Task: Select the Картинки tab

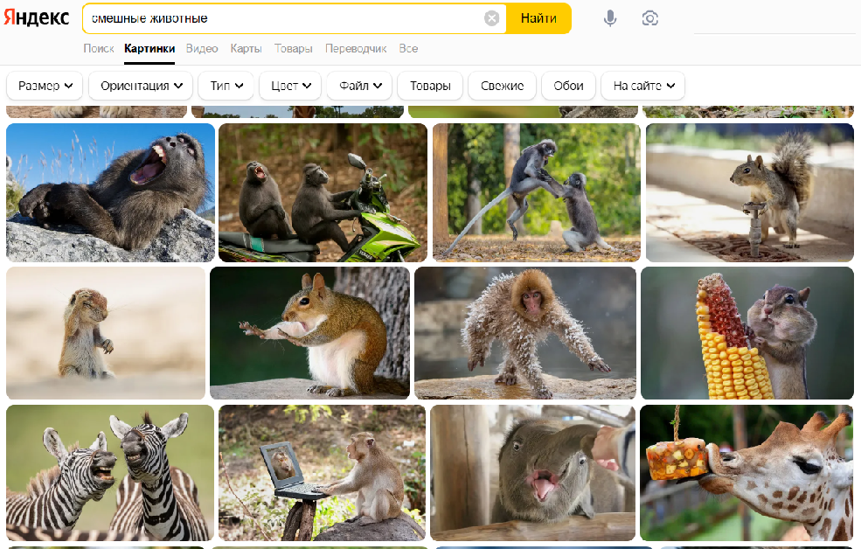Action: 149,48
